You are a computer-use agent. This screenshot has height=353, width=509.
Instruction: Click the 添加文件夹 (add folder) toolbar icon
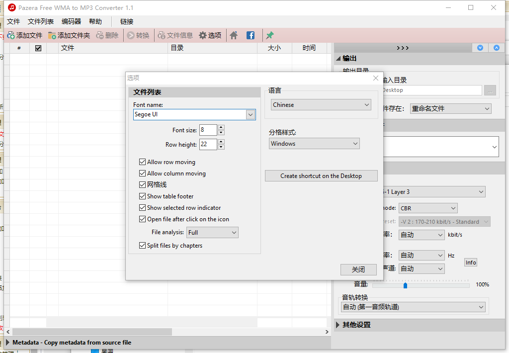(52, 35)
